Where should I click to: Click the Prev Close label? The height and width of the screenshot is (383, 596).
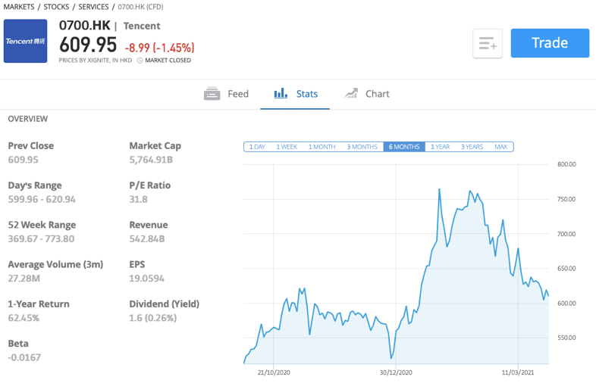coord(31,146)
